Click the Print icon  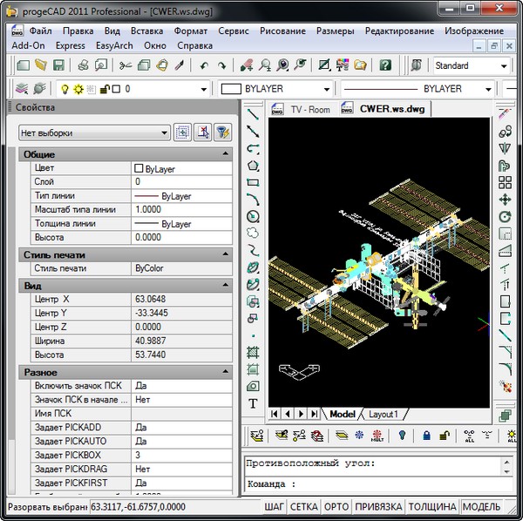coord(83,65)
